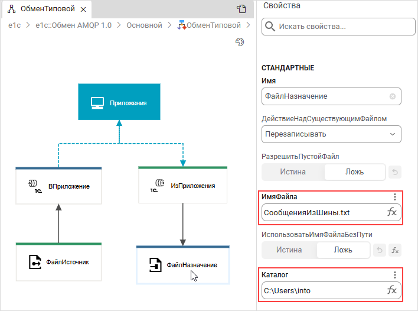Open the color palette icon on canvas
418x311 pixels.
(x=240, y=42)
